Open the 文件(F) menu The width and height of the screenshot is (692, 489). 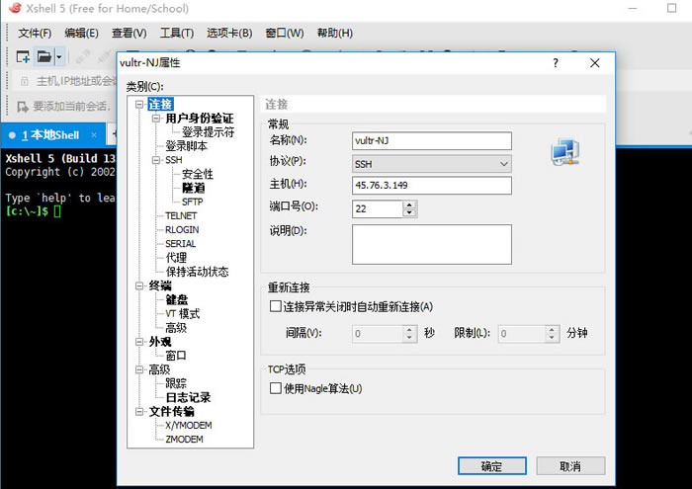(35, 33)
